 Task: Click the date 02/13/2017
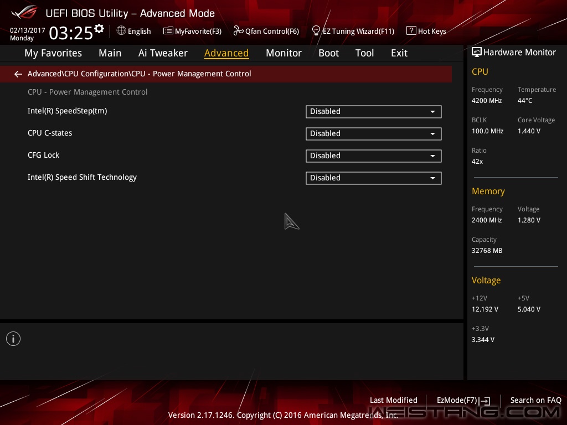point(28,30)
